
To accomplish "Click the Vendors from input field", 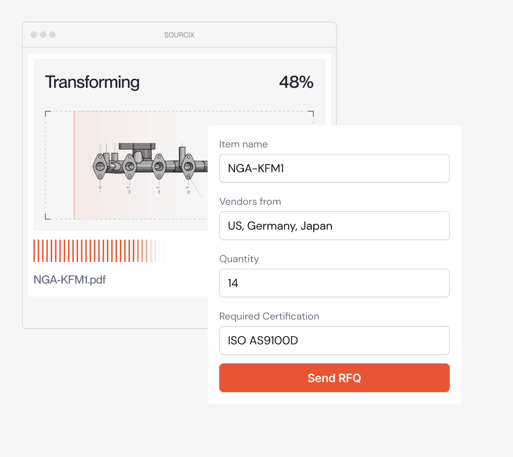I will [334, 226].
